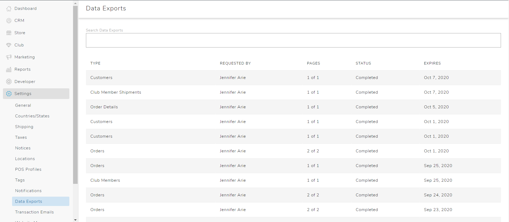This screenshot has height=222, width=509.
Task: Click inside the Search Data Exports field
Action: 293,40
